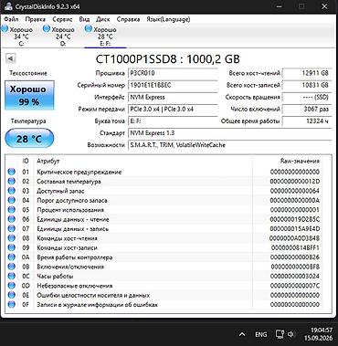This screenshot has width=338, height=346.
Task: Select the Единицы данных - чтение row
Action: (x=164, y=219)
